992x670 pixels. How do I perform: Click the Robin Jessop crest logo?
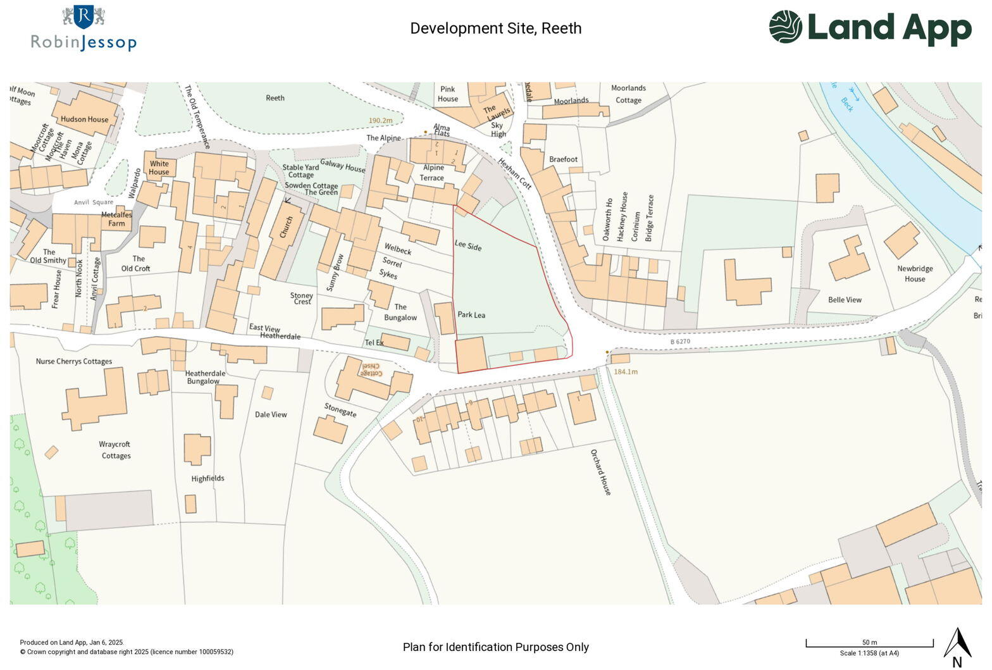84,17
